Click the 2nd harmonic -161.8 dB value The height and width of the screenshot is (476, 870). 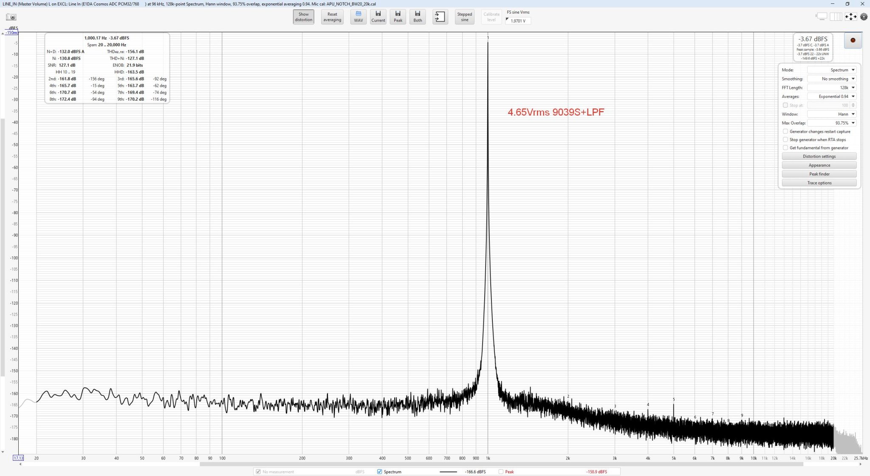[67, 79]
